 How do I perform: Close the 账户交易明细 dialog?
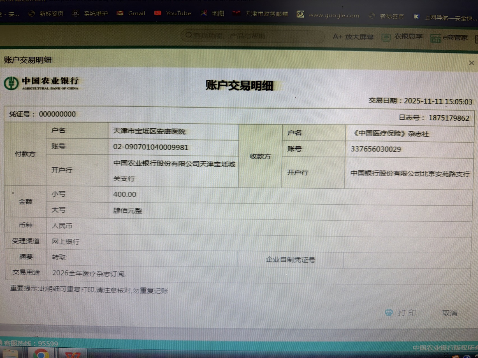pyautogui.click(x=471, y=63)
